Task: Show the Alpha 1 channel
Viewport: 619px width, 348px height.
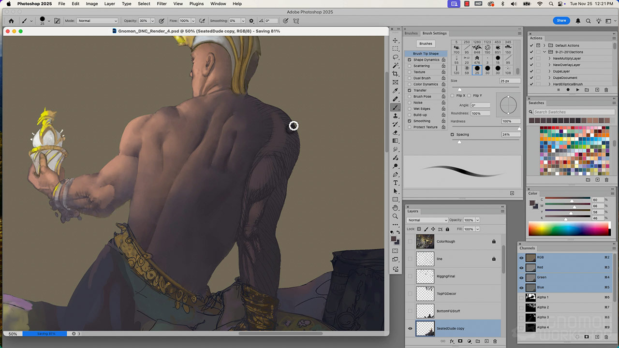Action: coord(521,297)
